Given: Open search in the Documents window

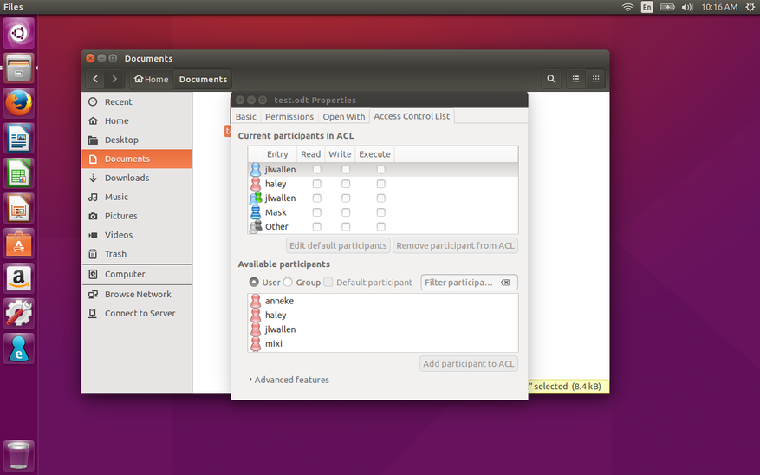Looking at the screenshot, I should coord(551,79).
